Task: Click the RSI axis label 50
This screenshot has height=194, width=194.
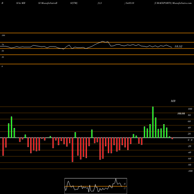Action: [x=3, y=51]
